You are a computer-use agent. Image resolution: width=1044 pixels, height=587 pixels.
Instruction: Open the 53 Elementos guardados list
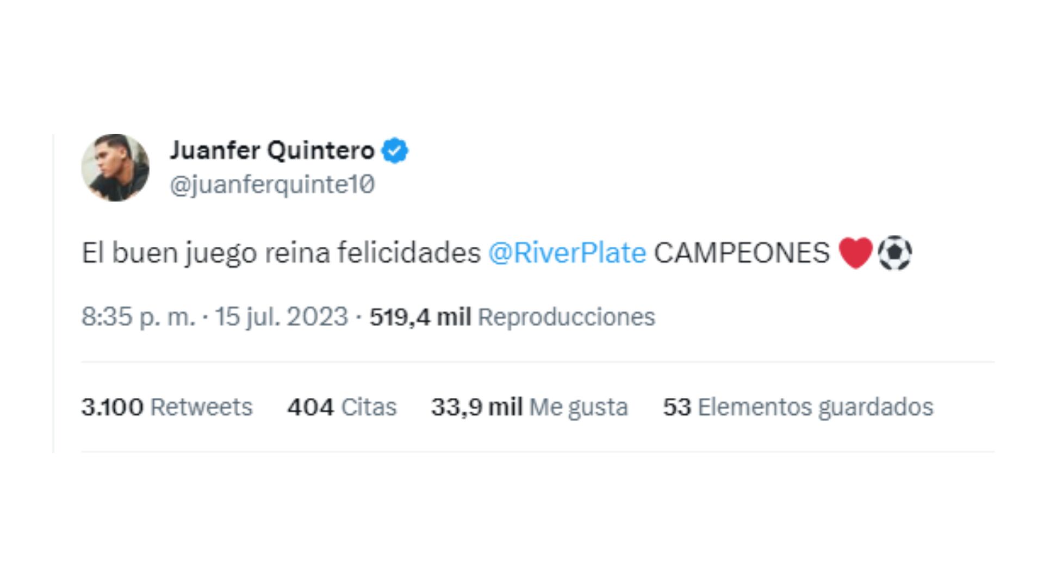coord(676,406)
